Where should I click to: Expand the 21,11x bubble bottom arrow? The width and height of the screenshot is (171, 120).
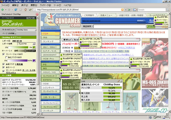tap(81, 78)
